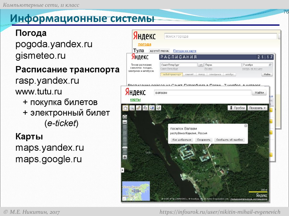289x216 pixels.
Task: Click the Информационные системы slide title
Action: point(82,18)
